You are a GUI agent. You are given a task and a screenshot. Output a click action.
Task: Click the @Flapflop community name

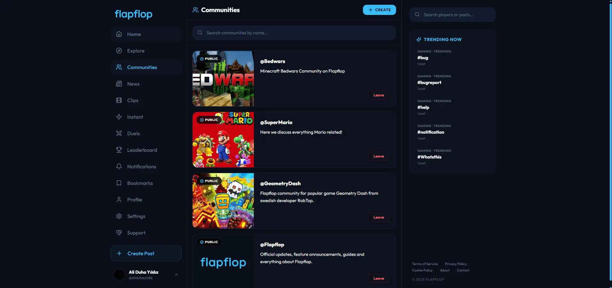[x=272, y=245]
